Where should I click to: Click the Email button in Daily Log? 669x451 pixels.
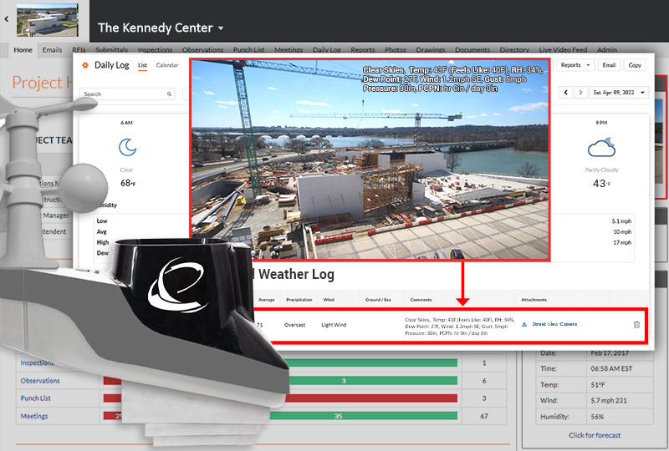pos(609,65)
